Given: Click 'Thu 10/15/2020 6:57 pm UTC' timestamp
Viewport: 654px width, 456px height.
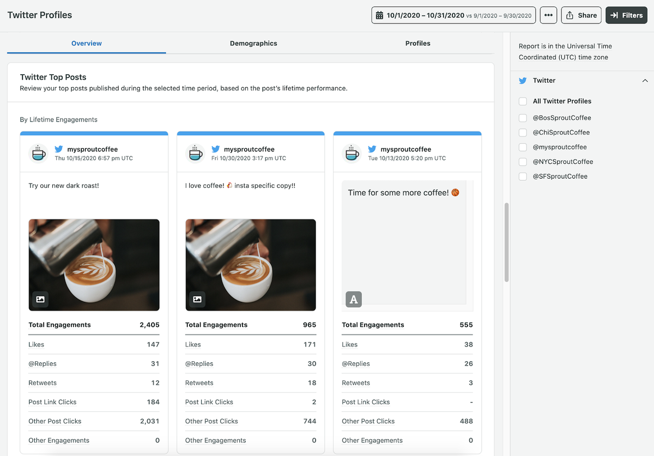Looking at the screenshot, I should 94,159.
